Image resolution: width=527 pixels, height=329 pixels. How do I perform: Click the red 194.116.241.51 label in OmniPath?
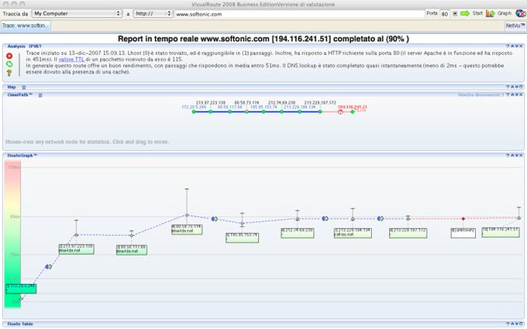(352, 107)
